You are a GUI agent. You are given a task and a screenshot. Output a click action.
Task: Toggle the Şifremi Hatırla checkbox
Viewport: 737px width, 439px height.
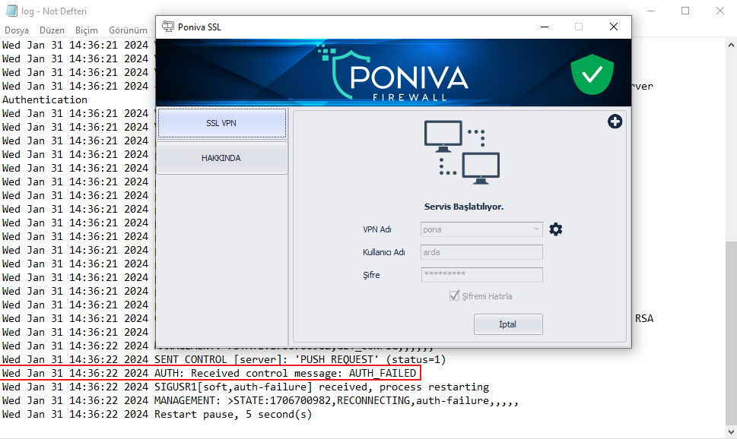[x=454, y=295]
